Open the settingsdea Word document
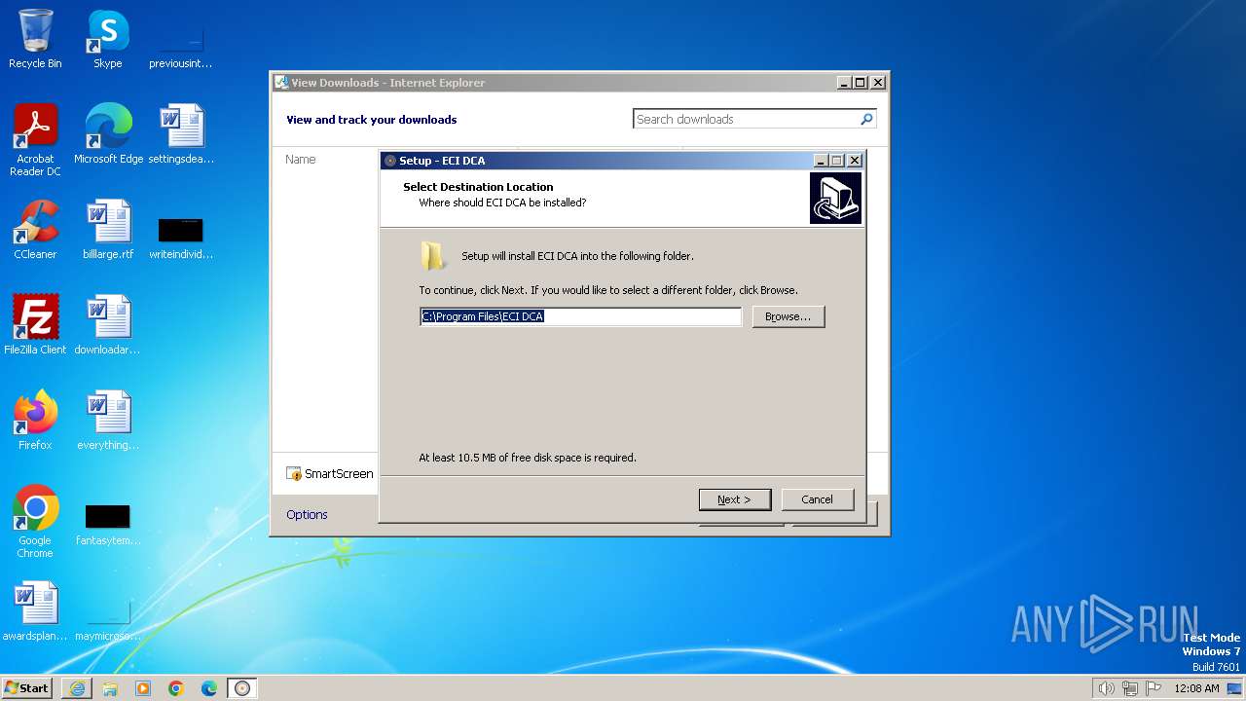1246x701 pixels. pyautogui.click(x=181, y=133)
